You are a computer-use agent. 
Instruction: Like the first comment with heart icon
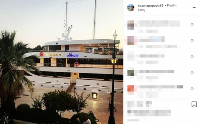(x=192, y=24)
